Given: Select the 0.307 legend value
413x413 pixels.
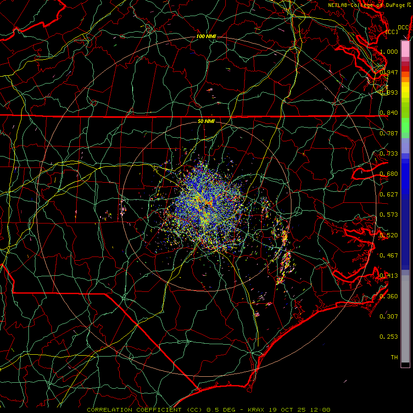Looking at the screenshot, I should tap(389, 317).
